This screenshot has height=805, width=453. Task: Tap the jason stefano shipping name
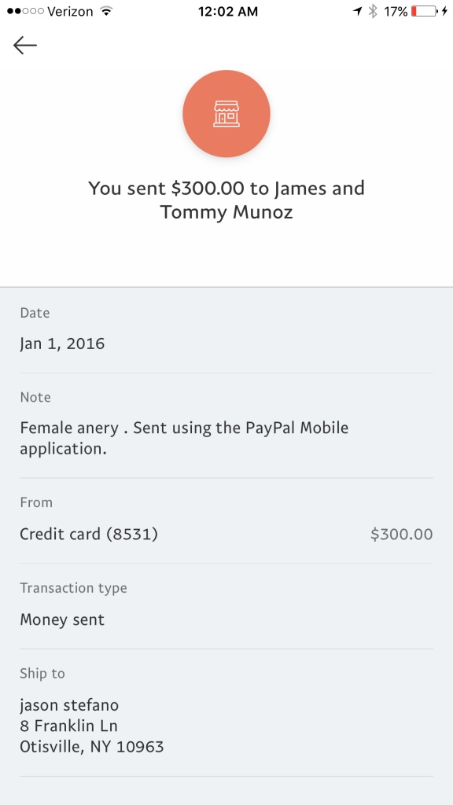69,705
